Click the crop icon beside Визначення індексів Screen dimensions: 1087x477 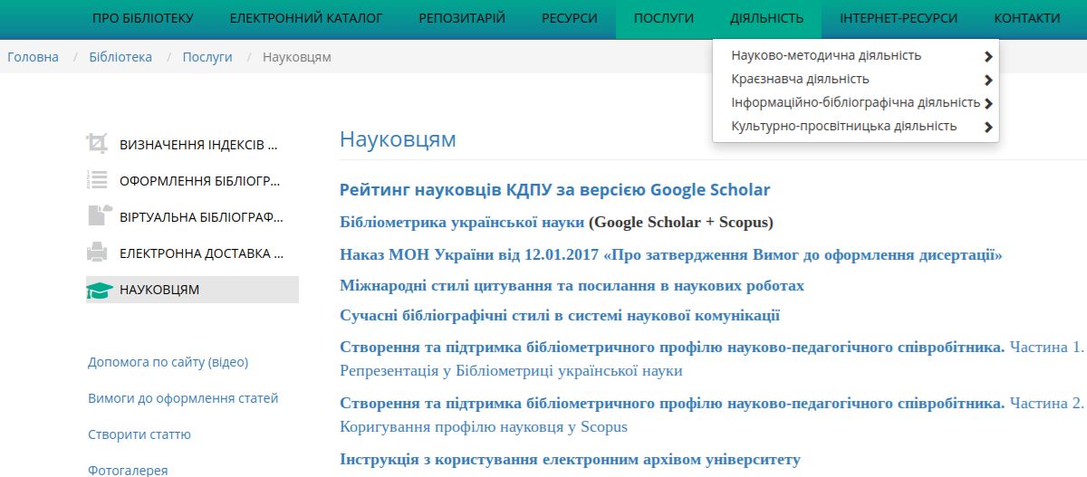click(97, 144)
